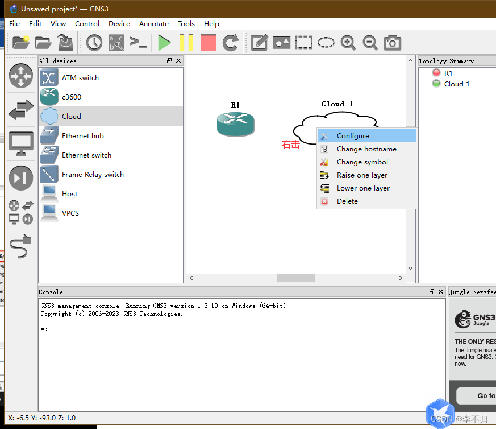Select the R1 router on canvas
This screenshot has width=496, height=429.
pyautogui.click(x=236, y=124)
